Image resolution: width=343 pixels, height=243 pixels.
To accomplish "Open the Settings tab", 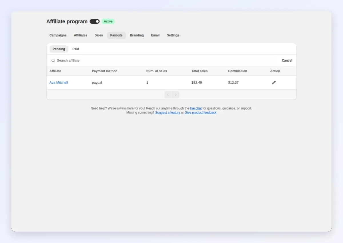I will (x=173, y=35).
